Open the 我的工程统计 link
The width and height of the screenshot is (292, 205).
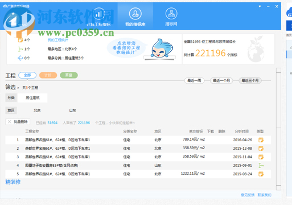click(x=58, y=40)
